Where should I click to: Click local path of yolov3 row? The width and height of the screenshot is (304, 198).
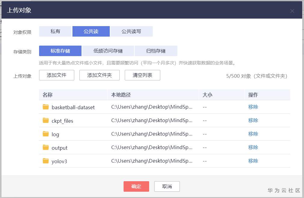pos(152,161)
